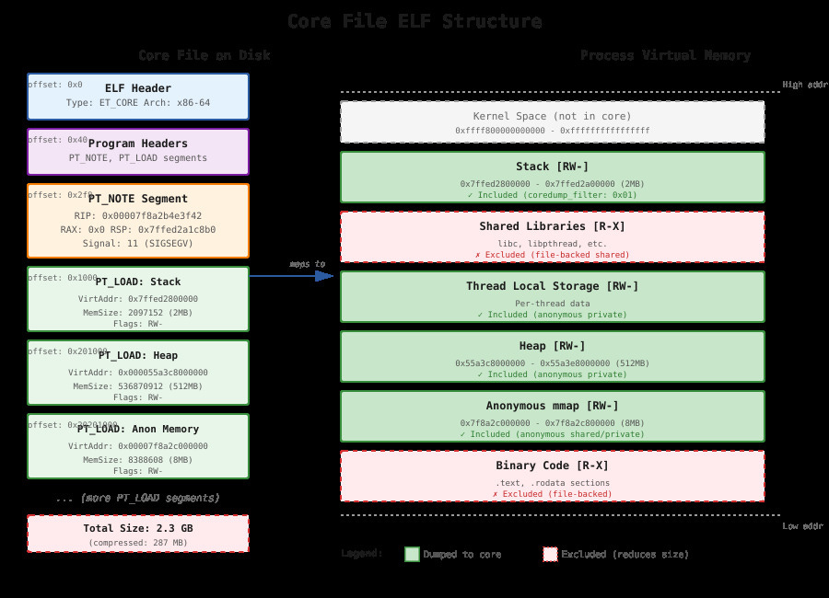Click 'PT_NOTE, PT_LOAD segments' text
The height and width of the screenshot is (598, 829).
coord(138,157)
